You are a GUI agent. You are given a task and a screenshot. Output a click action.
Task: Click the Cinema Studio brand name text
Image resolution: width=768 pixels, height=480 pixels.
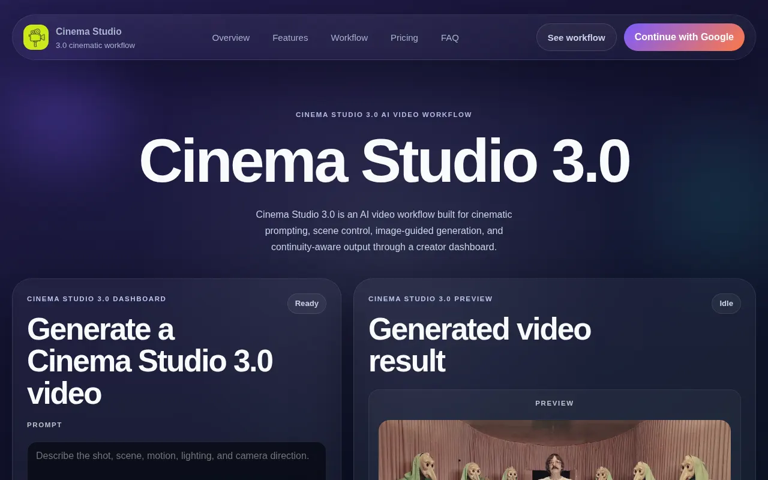tap(89, 31)
